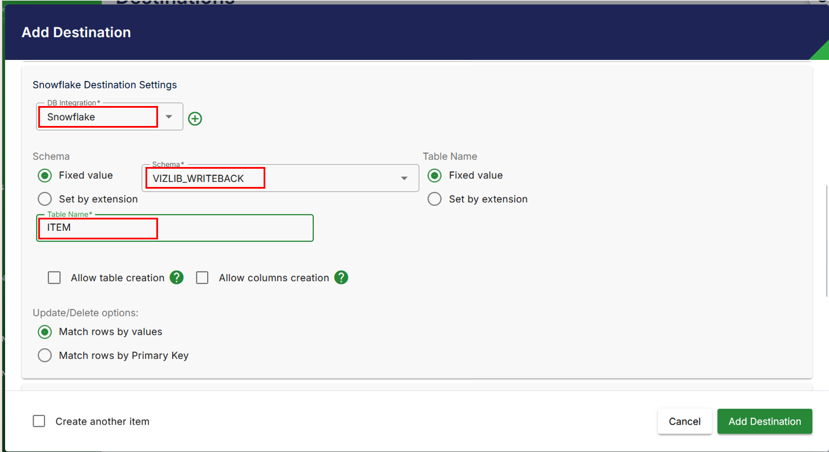Select Table Name Set by extension radio
This screenshot has height=452, width=829.
click(x=435, y=199)
